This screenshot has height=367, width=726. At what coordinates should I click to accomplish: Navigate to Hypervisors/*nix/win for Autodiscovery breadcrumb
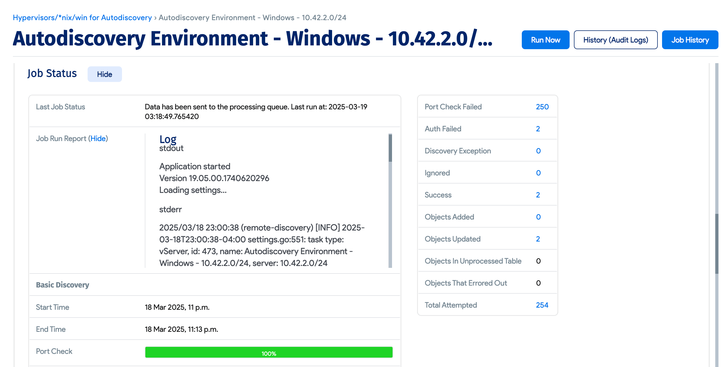click(x=82, y=17)
